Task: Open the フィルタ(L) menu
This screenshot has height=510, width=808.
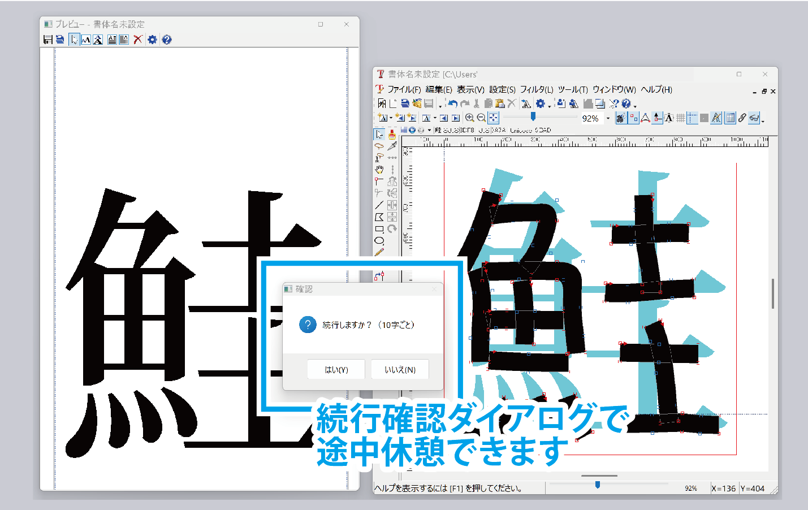Action: [x=536, y=89]
